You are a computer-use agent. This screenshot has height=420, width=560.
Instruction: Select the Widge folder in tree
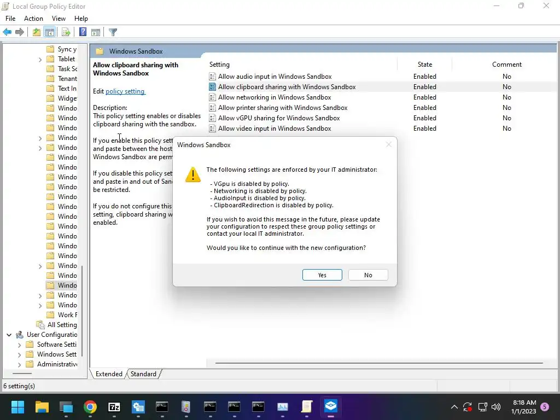pyautogui.click(x=67, y=98)
